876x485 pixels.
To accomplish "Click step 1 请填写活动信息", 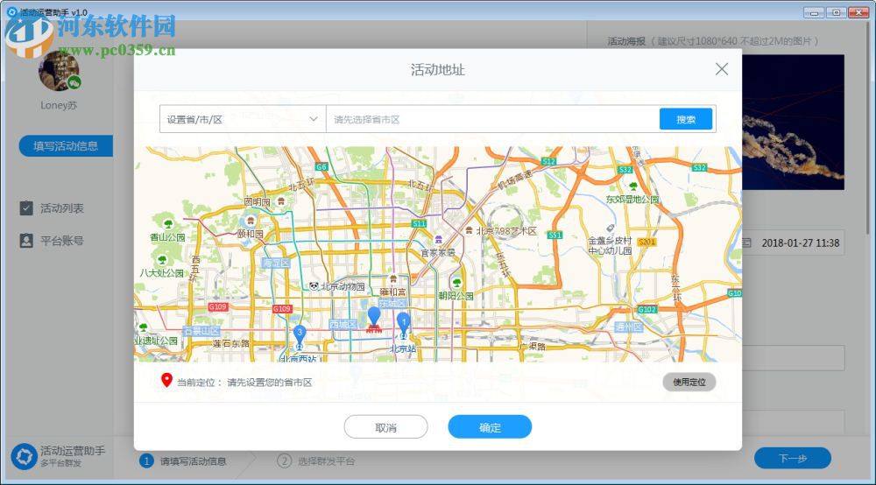I will click(183, 461).
